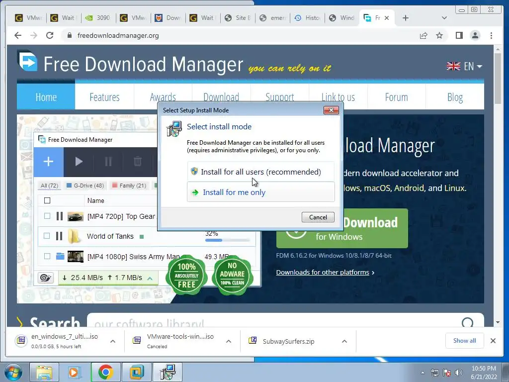
Task: Follow Downloads for other platforms link
Action: pos(323,272)
